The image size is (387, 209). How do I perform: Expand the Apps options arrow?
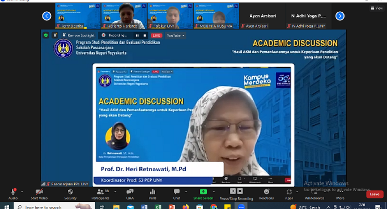point(297,192)
